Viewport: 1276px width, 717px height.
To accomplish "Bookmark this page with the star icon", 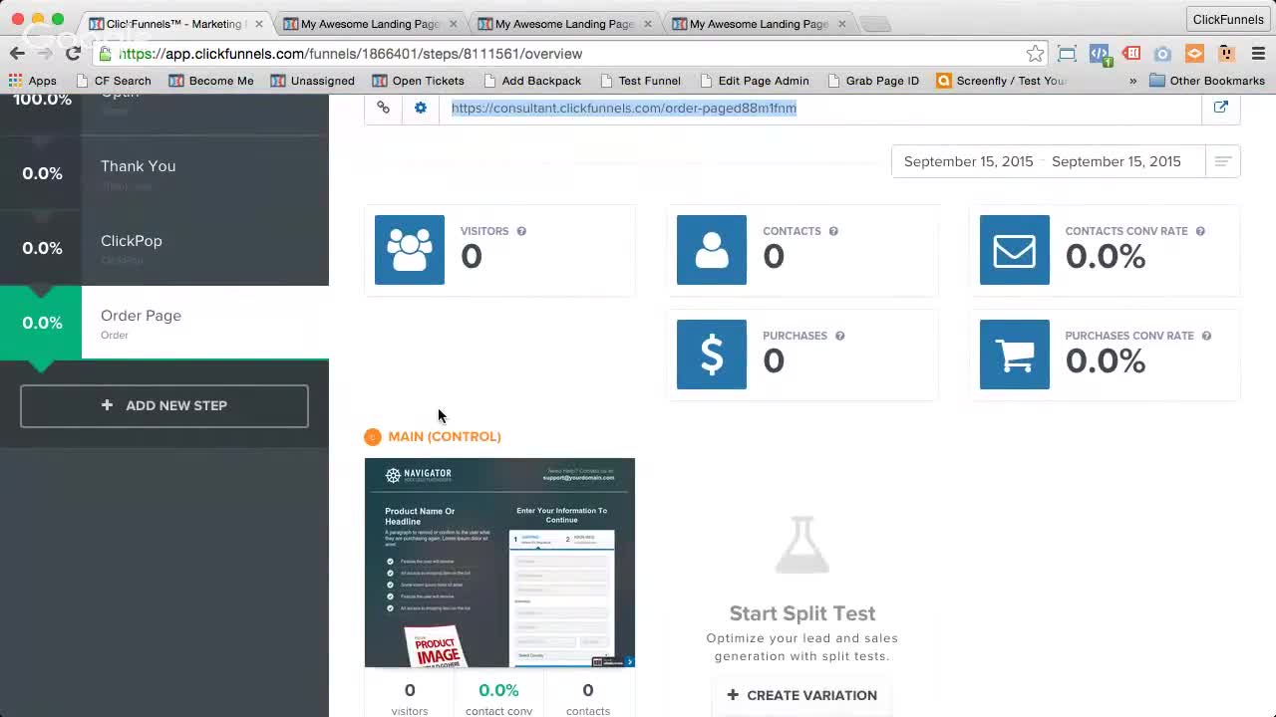I will [1035, 54].
